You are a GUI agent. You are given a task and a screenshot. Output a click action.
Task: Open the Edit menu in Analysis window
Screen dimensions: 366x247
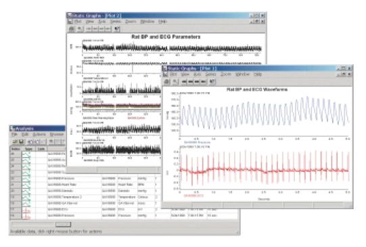[25, 135]
